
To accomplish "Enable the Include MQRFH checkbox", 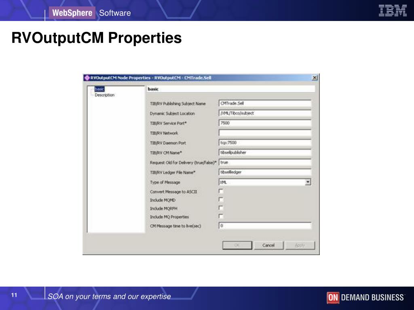I will [x=221, y=208].
